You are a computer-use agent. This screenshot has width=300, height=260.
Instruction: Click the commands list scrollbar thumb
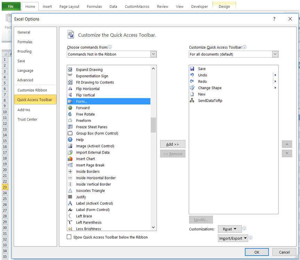[x=153, y=125]
